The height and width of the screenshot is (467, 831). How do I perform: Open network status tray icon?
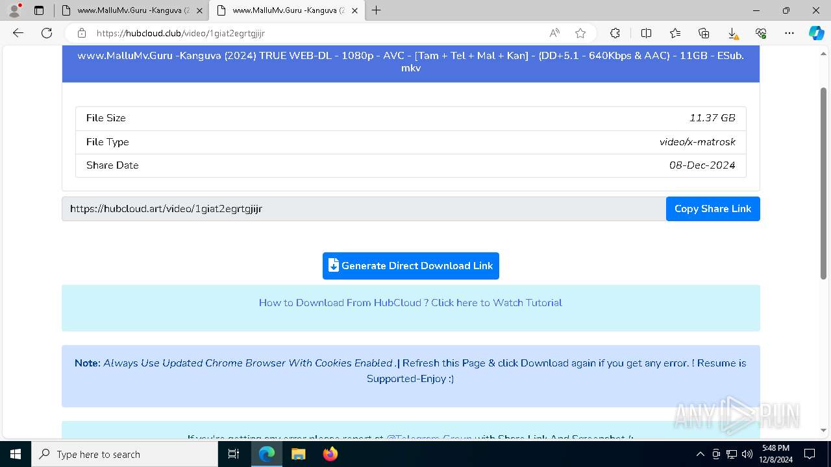tap(732, 454)
